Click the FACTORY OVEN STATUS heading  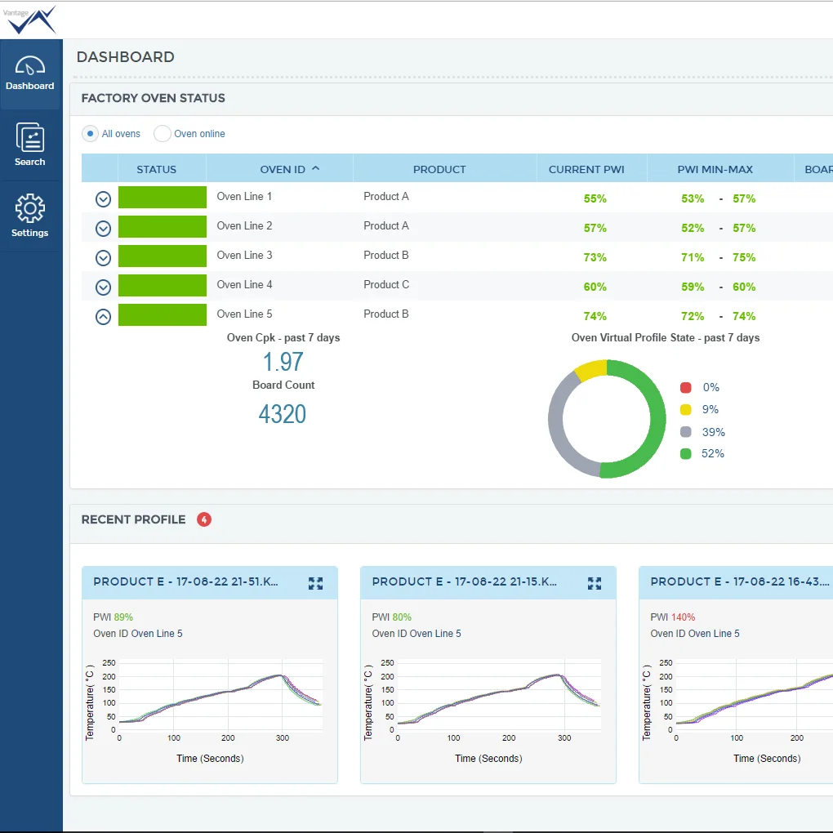[x=153, y=98]
